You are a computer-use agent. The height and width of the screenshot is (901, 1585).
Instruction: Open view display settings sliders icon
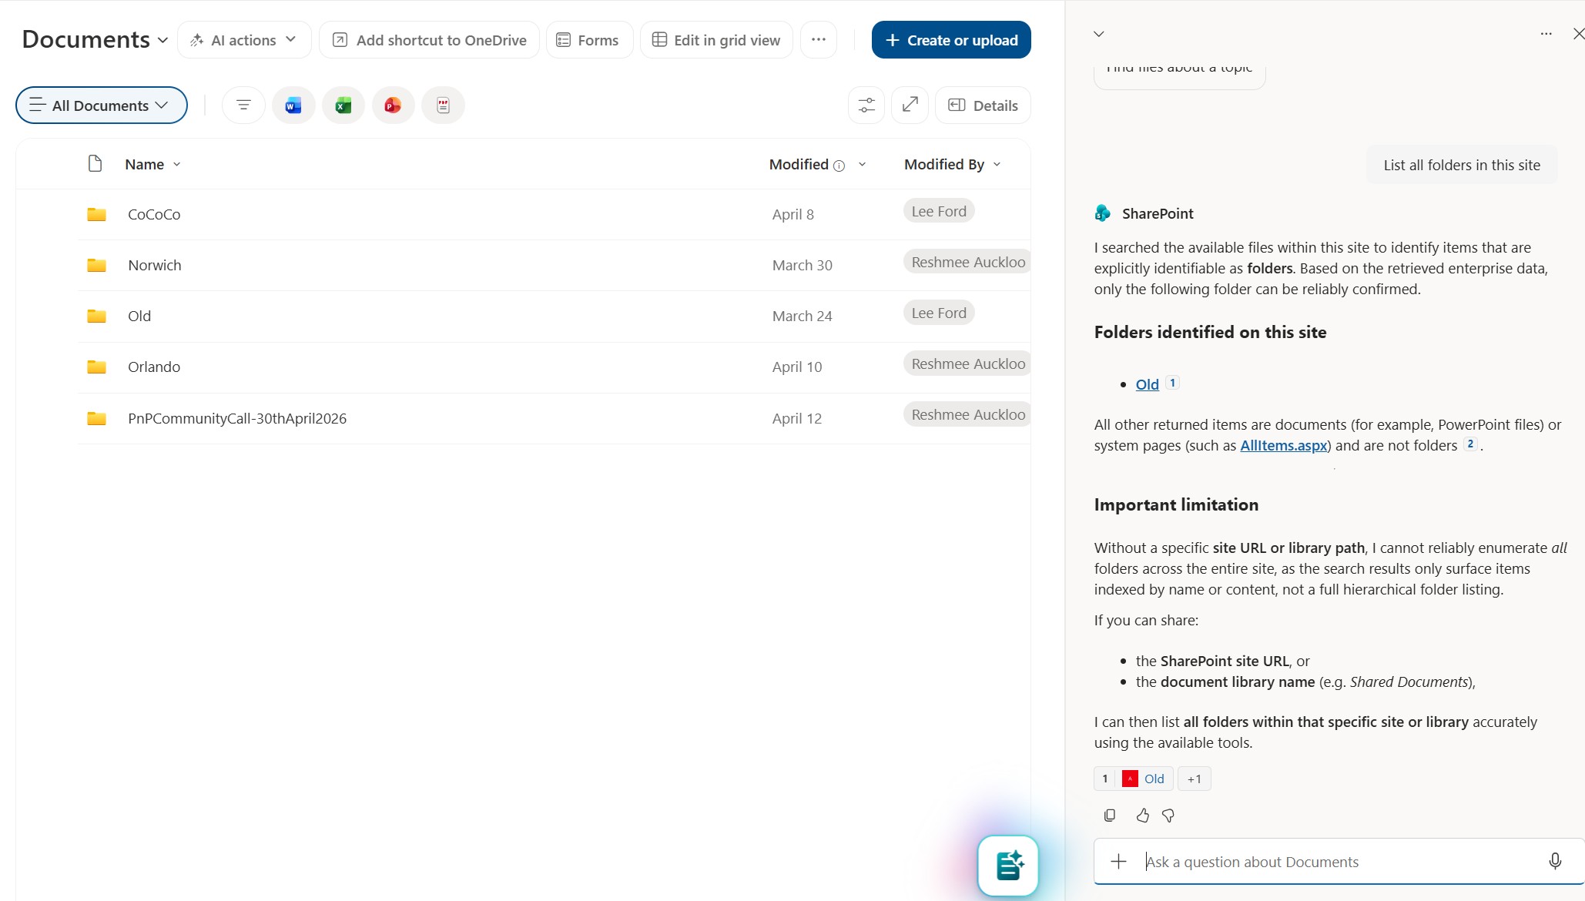(x=866, y=105)
